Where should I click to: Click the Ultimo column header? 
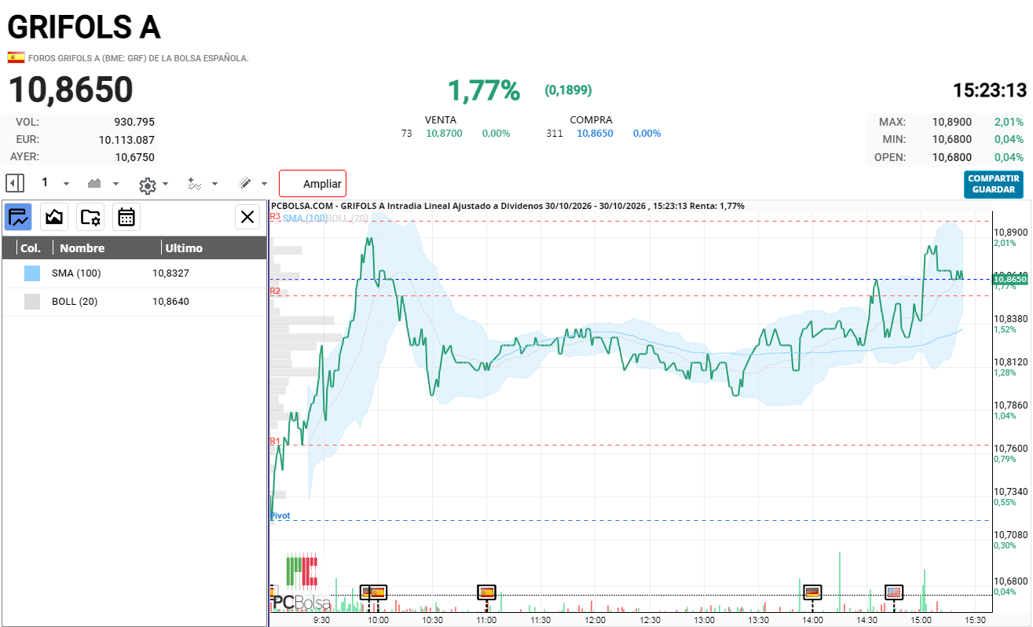(184, 248)
